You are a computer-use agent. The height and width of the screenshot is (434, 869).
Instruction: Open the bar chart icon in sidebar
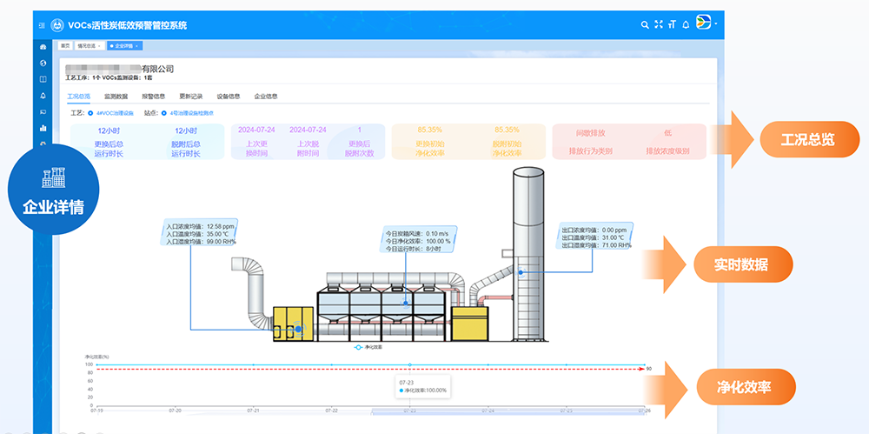(x=43, y=128)
